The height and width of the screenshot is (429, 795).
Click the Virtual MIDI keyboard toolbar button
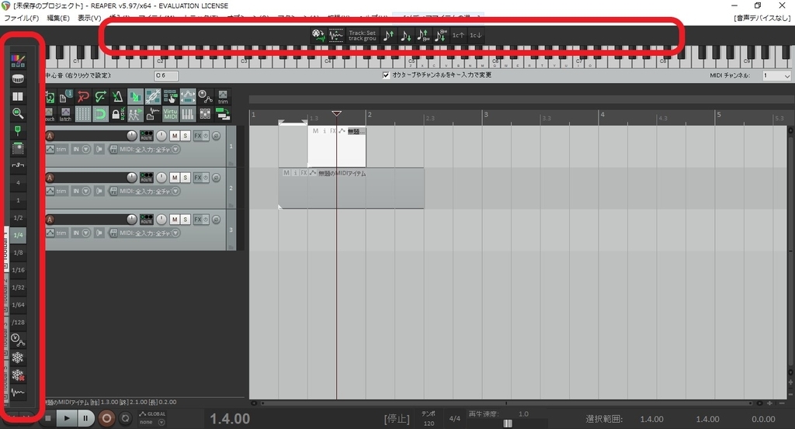pos(170,114)
